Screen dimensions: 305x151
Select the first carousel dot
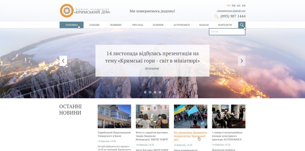(145, 92)
